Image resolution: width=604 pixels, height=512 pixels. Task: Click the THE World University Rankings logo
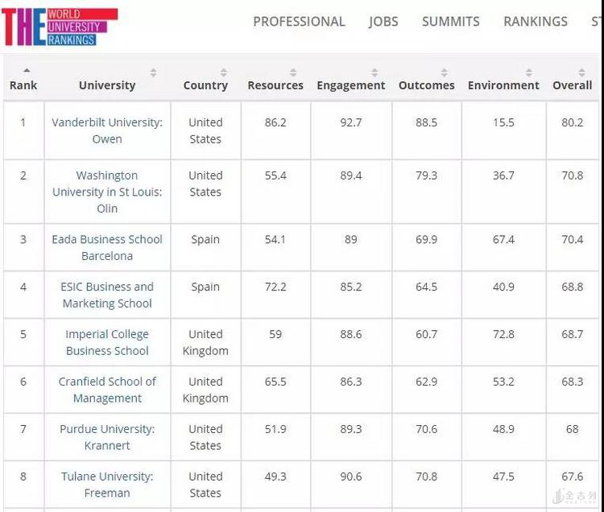point(60,27)
